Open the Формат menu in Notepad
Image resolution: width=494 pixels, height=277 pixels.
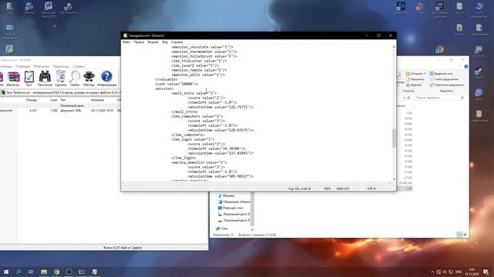point(153,42)
